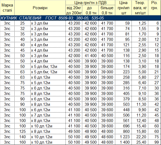Click price per meter 223 cell

(x=123, y=72)
